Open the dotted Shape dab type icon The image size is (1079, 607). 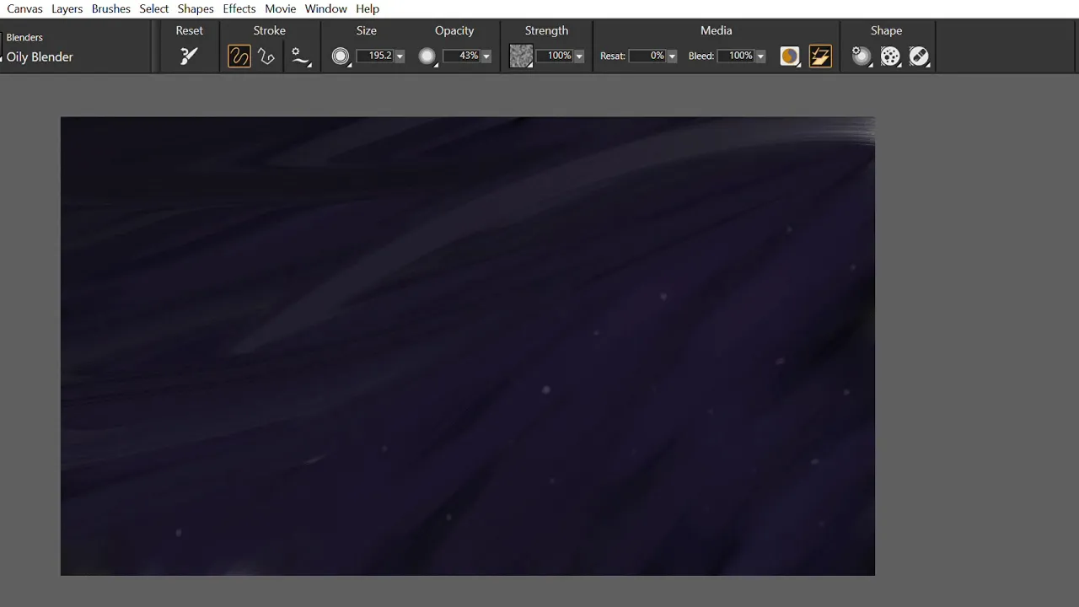(x=890, y=56)
